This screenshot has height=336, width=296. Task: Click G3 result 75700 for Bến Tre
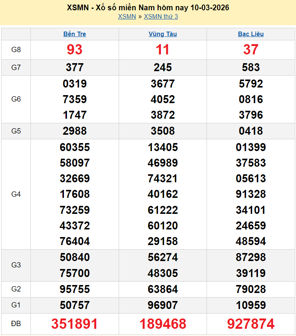click(75, 273)
